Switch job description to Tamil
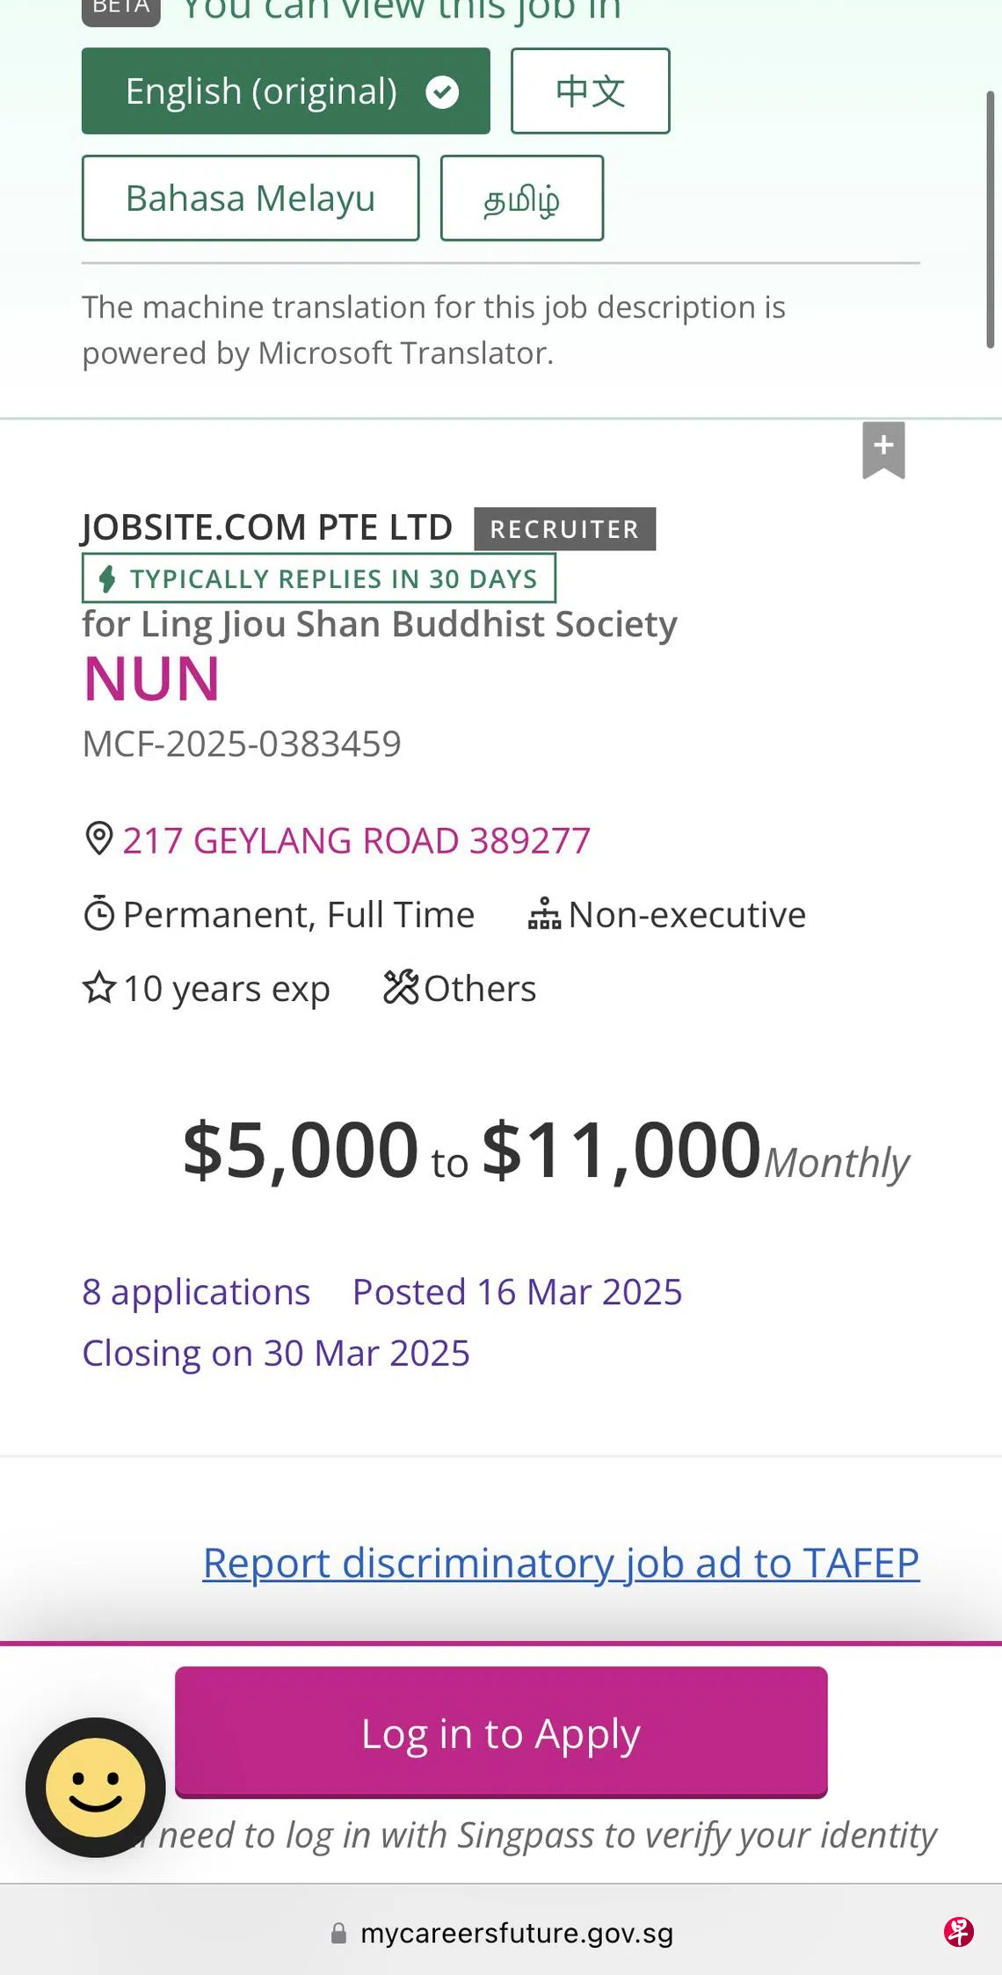 [x=521, y=199]
